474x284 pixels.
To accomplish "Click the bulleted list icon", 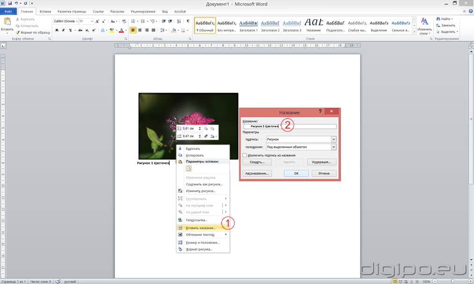I will tap(133, 21).
